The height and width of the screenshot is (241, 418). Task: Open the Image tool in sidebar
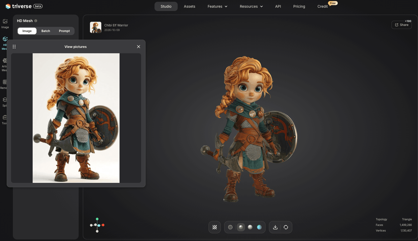[x=5, y=24]
